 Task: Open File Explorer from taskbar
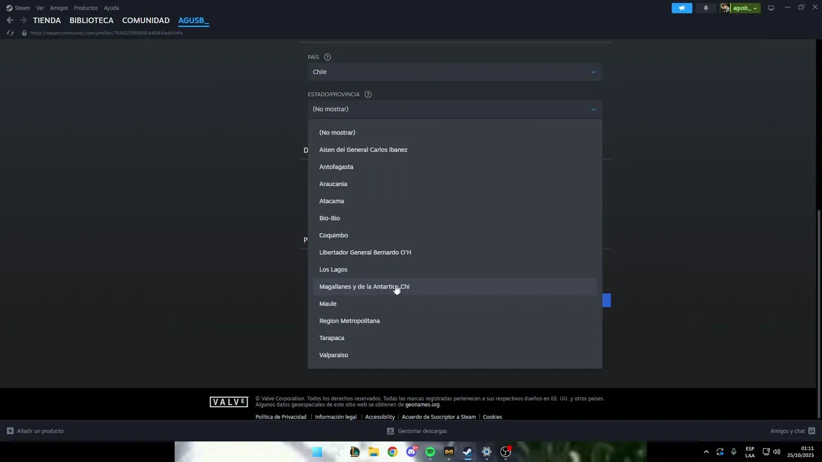coord(373,452)
